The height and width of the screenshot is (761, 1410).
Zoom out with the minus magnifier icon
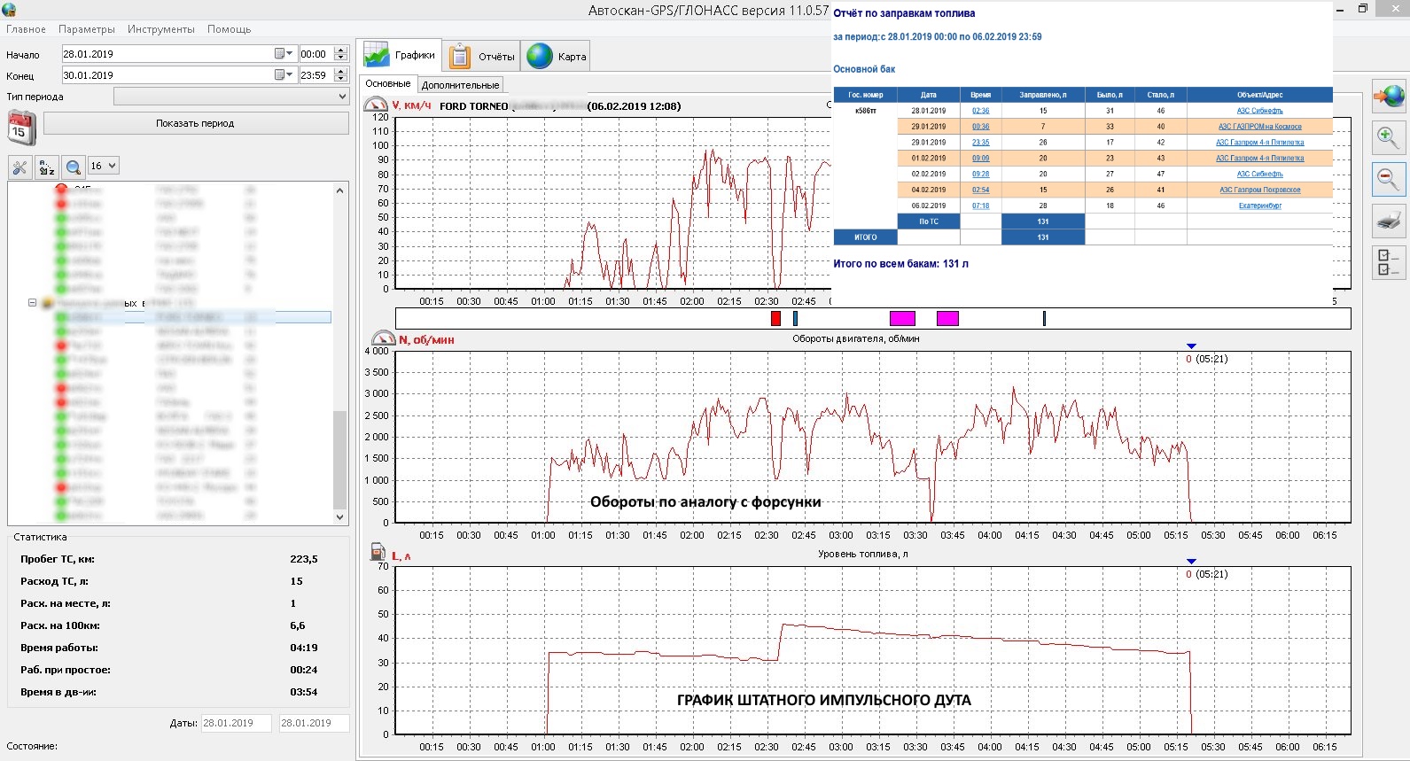(1388, 180)
